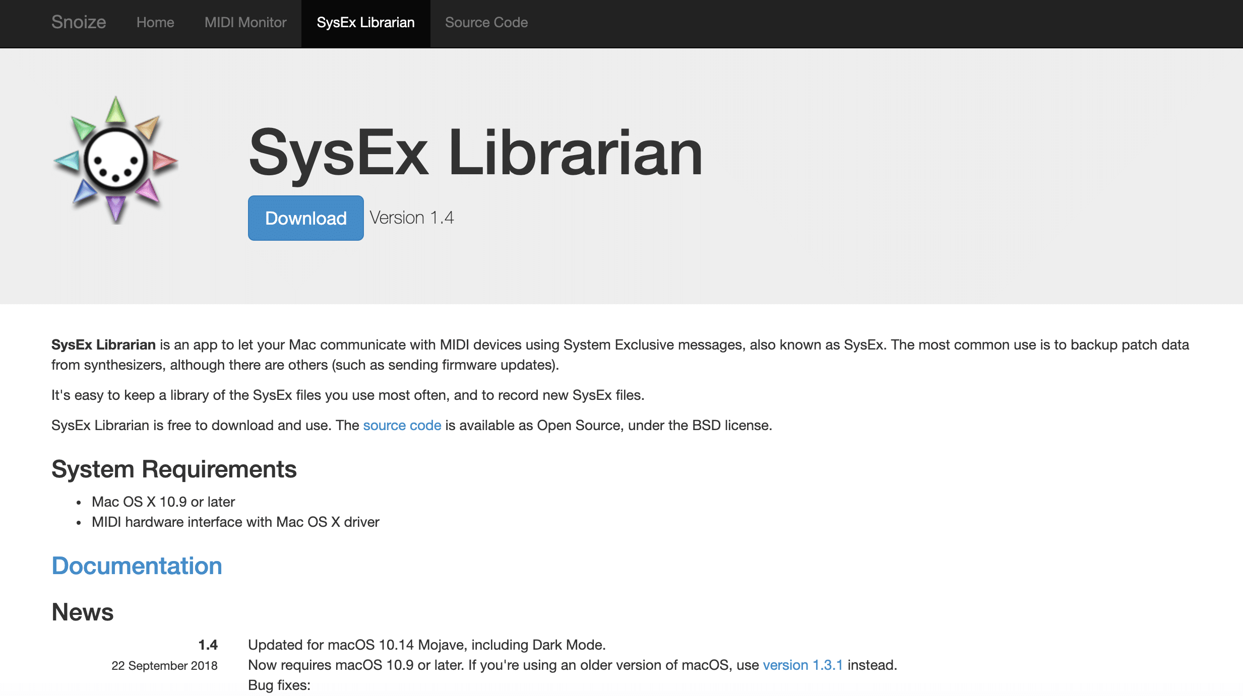Image resolution: width=1243 pixels, height=696 pixels.
Task: Go to the Home nav item
Action: 155,23
